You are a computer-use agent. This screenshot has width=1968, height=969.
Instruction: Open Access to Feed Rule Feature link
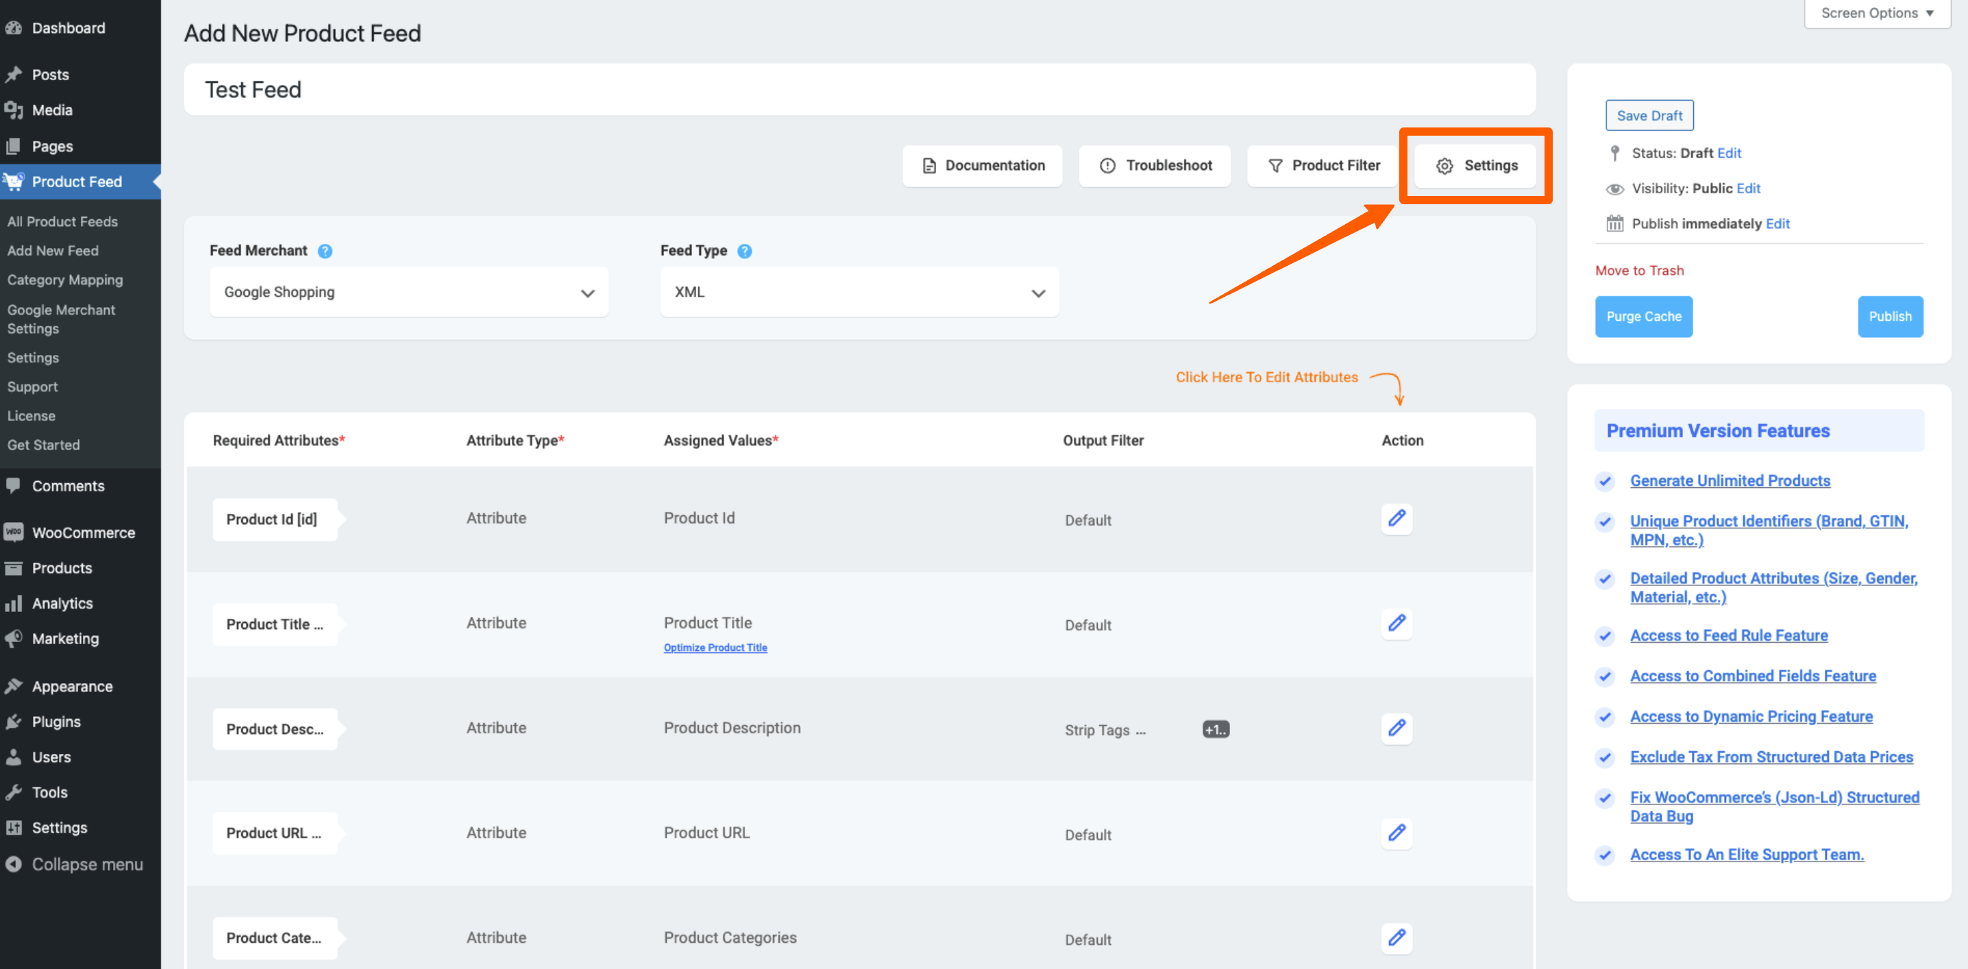1729,635
